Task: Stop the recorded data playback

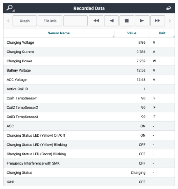Action: click(x=127, y=21)
